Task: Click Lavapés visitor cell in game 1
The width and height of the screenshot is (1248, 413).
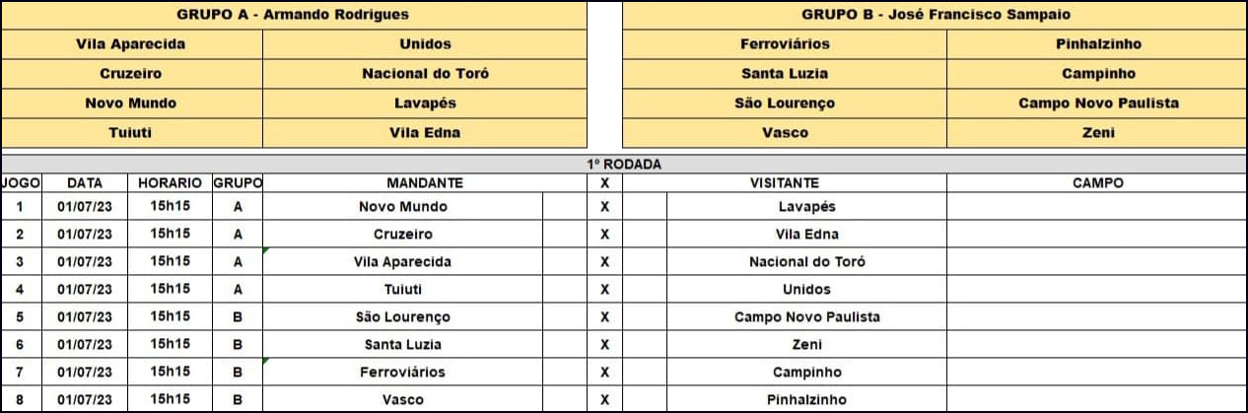Action: pos(806,207)
